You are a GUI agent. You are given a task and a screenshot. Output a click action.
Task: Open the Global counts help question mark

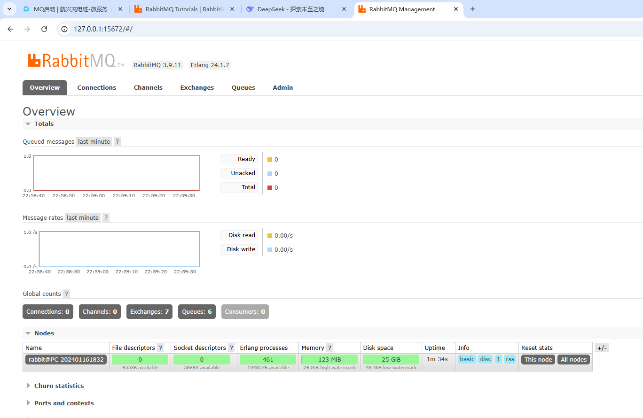pos(67,294)
